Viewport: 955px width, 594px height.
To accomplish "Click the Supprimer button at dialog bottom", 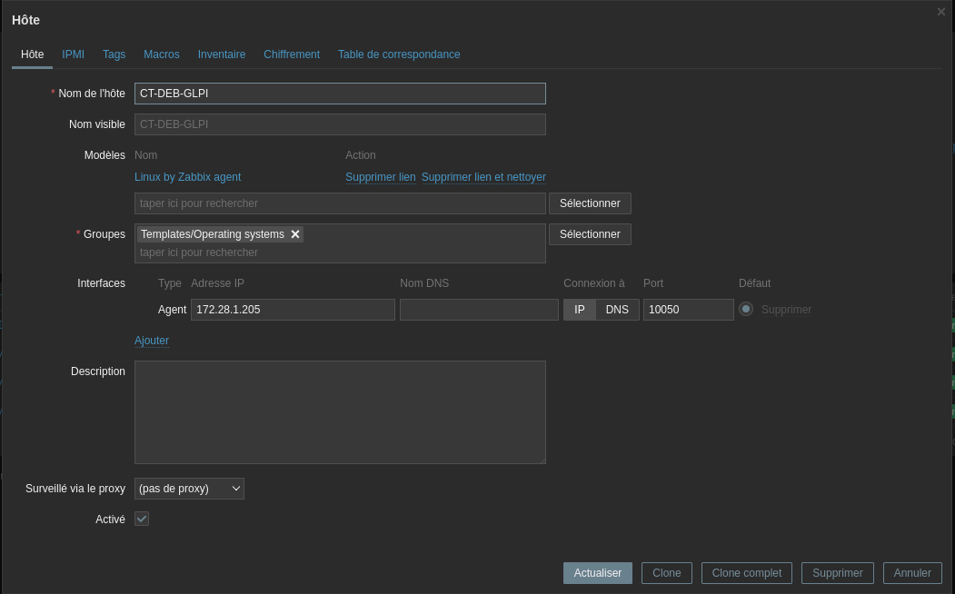I will pos(838,573).
